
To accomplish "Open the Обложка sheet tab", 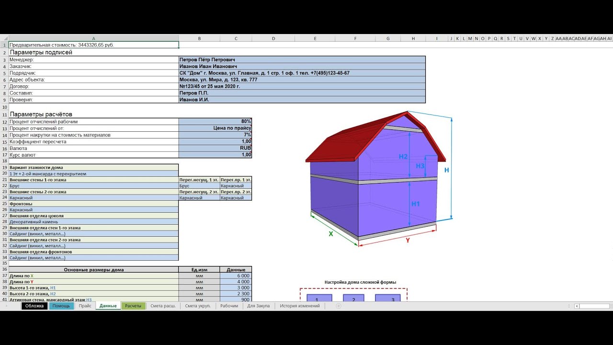I will [x=34, y=306].
